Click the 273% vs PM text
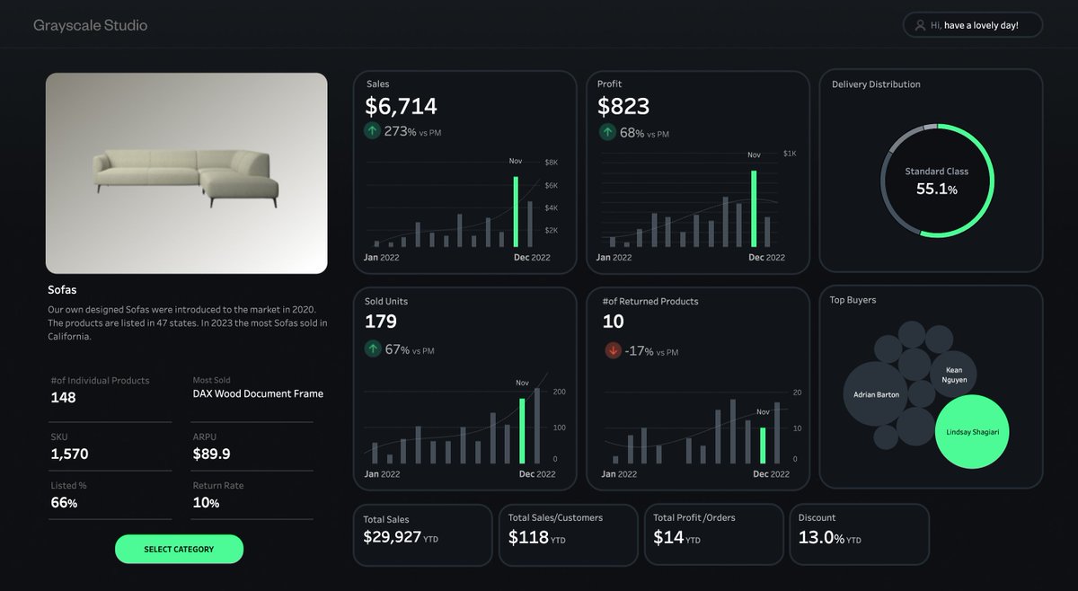Image resolution: width=1078 pixels, height=591 pixels. click(x=412, y=132)
